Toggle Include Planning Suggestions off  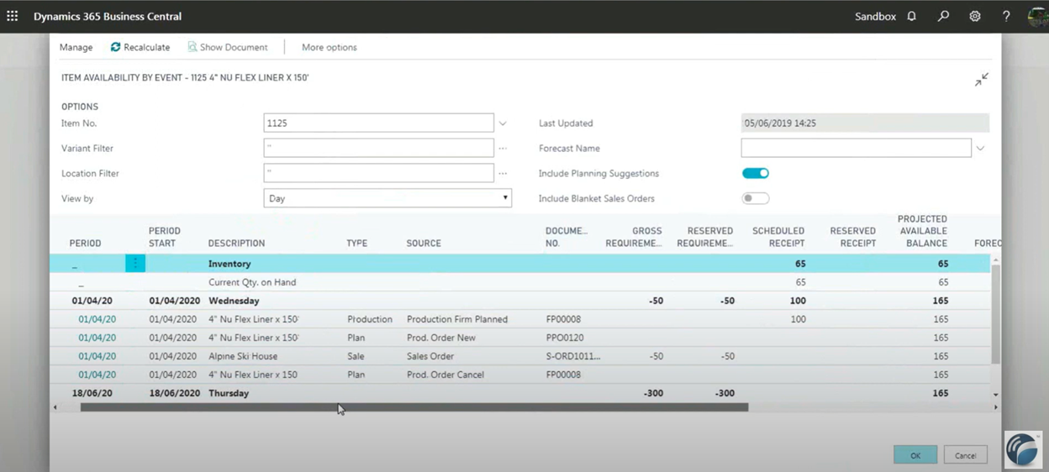coord(756,173)
